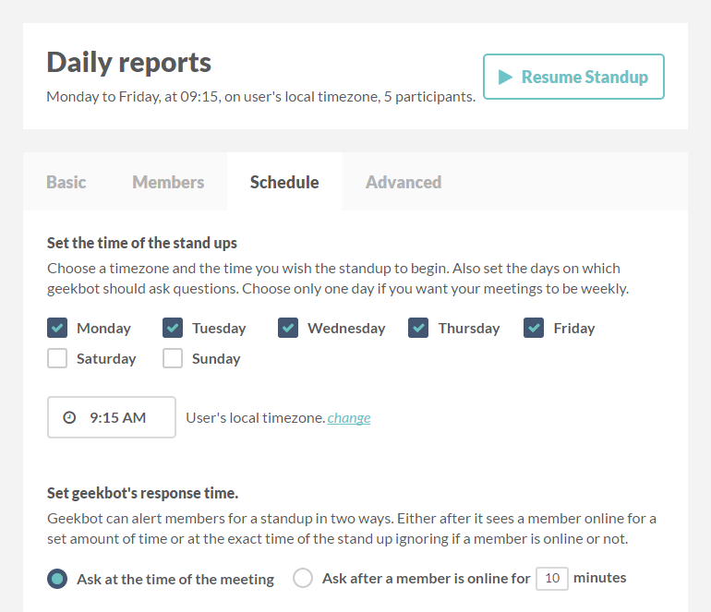Image resolution: width=711 pixels, height=612 pixels.
Task: Toggle off the Thursday checkbox
Action: click(x=419, y=328)
